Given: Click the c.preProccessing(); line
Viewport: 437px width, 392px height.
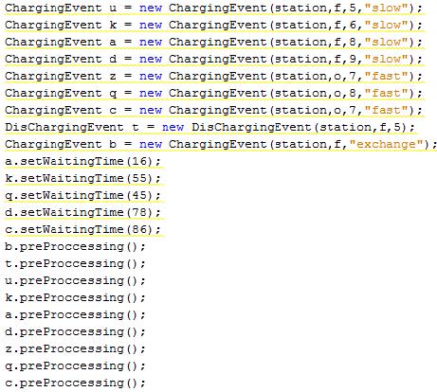Looking at the screenshot, I should coord(75,383).
